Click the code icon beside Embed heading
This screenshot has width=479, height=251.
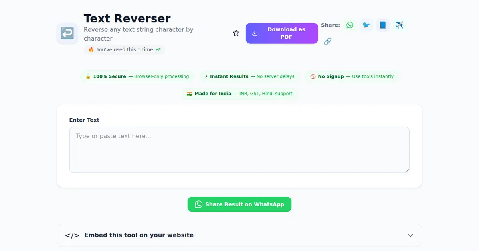tap(72, 235)
